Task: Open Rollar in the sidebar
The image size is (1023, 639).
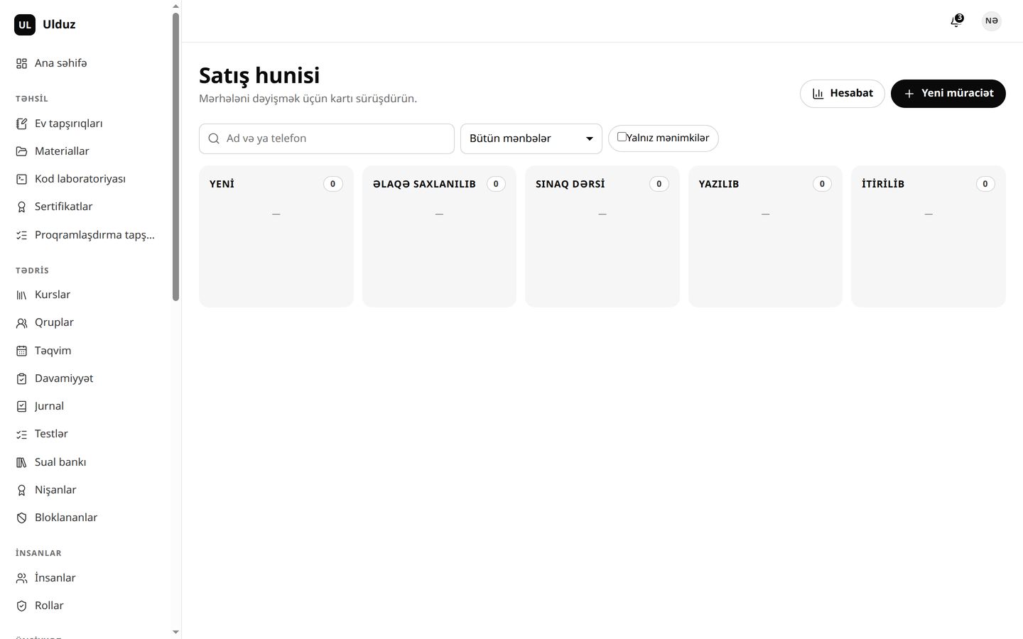Action: point(85,606)
